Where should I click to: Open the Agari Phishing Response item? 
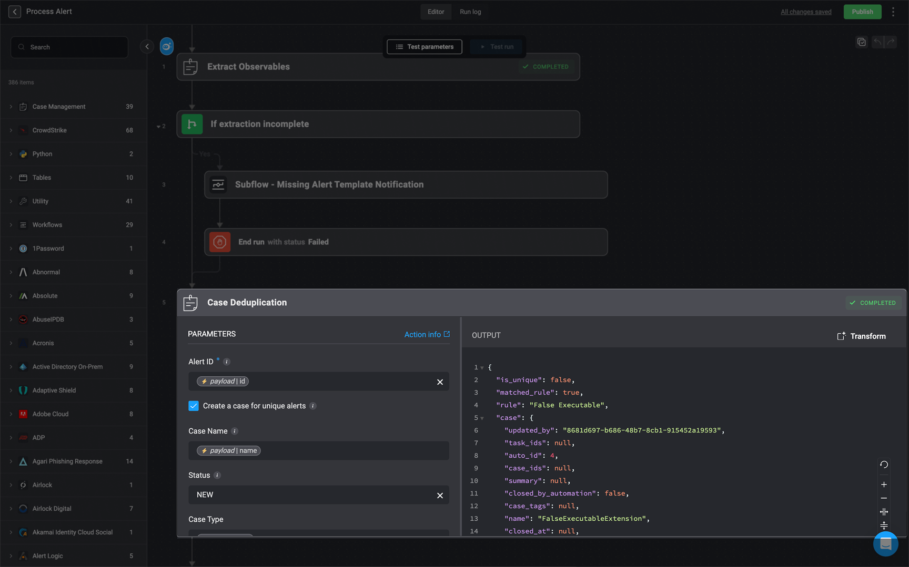tap(74, 461)
